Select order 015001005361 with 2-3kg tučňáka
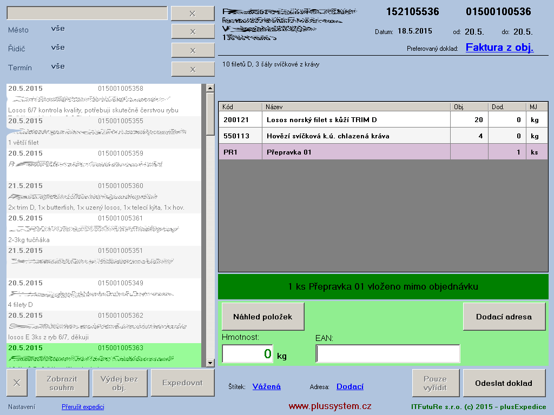554x415 pixels. [104, 230]
